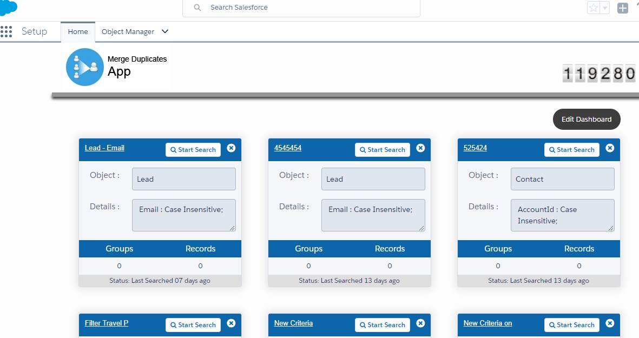Screen dimensions: 639x338
Task: Start Search on the 4545454 card
Action: [x=383, y=150]
